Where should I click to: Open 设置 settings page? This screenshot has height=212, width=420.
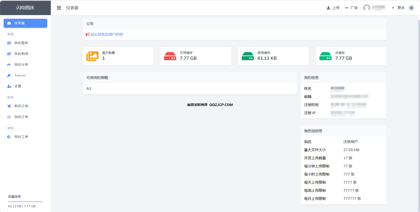pos(18,86)
